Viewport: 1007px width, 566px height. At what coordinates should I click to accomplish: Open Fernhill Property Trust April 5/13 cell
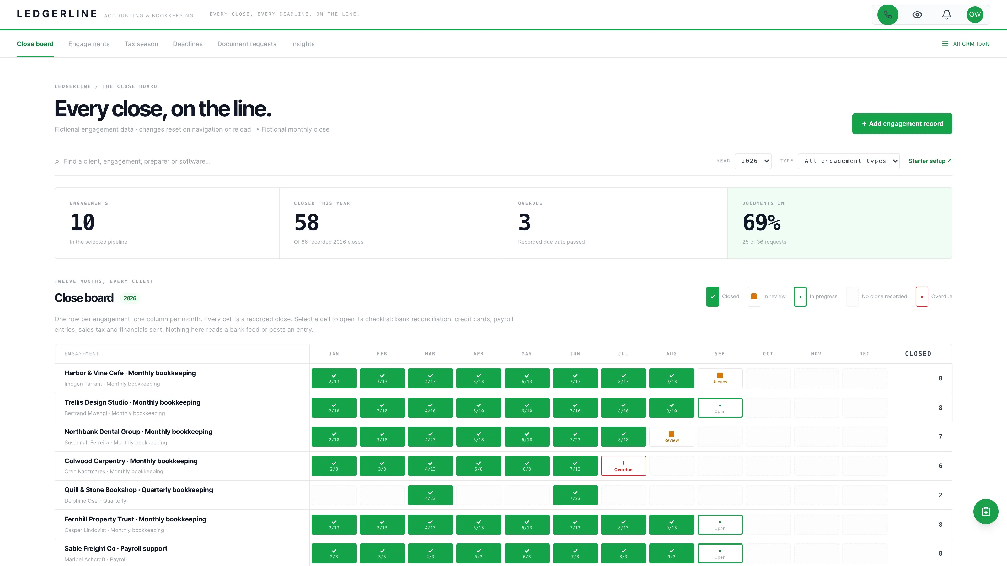(479, 524)
